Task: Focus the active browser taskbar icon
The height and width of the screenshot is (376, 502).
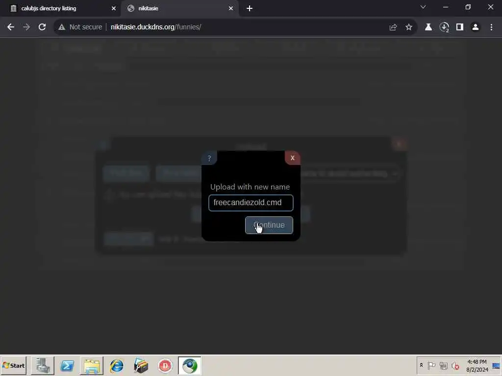Action: [190, 365]
